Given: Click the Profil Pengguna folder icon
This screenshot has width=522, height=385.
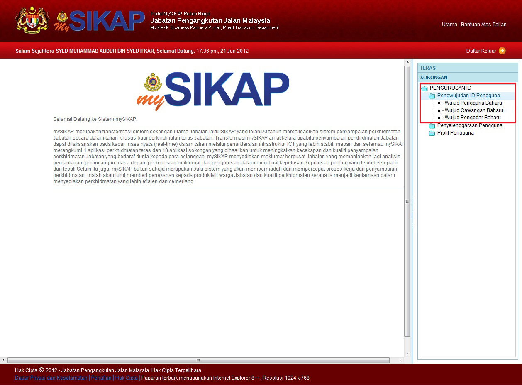Looking at the screenshot, I should 432,133.
